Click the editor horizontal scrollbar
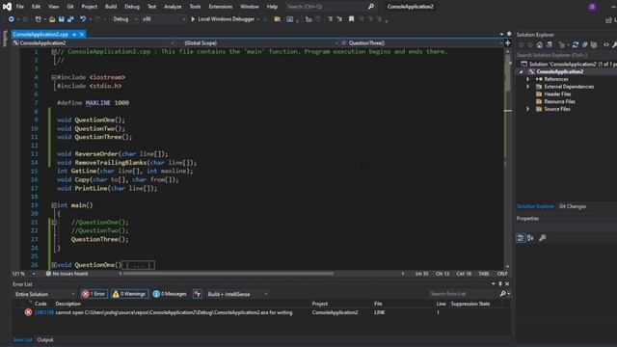617x347 pixels. point(228,274)
